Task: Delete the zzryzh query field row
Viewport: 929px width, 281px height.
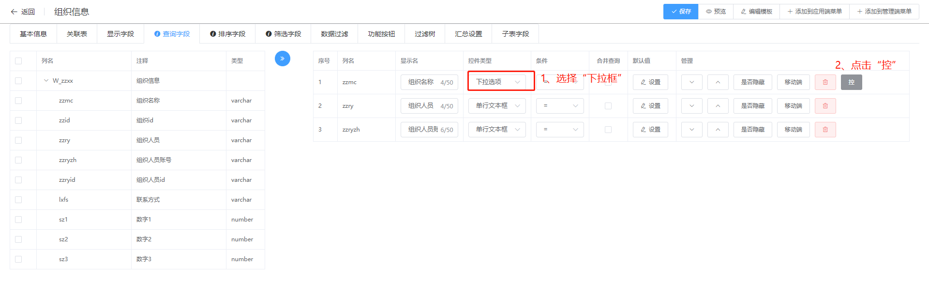Action: [x=825, y=130]
